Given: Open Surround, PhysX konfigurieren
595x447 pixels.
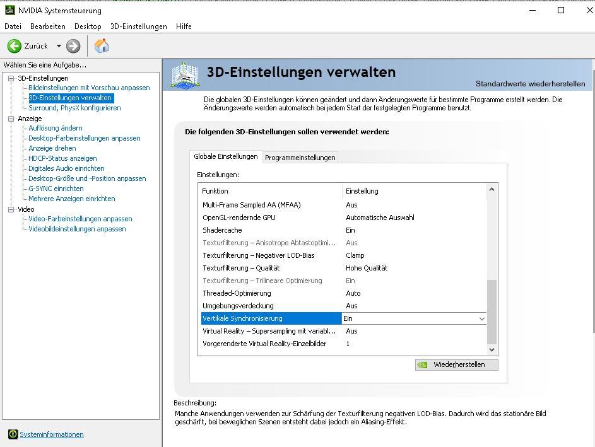Looking at the screenshot, I should 74,108.
